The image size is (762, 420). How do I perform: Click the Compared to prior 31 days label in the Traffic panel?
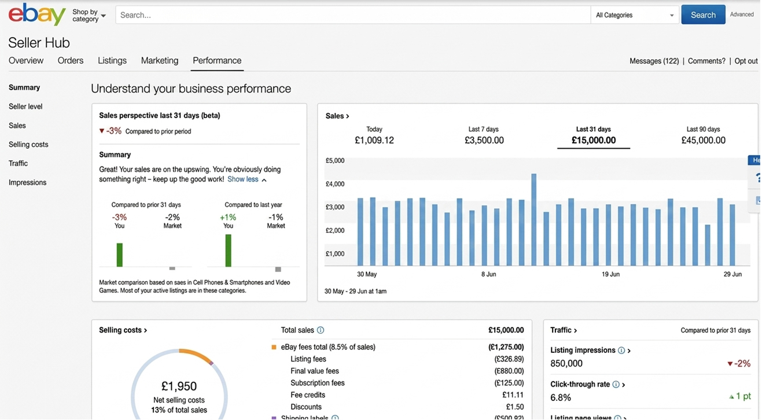pos(716,331)
